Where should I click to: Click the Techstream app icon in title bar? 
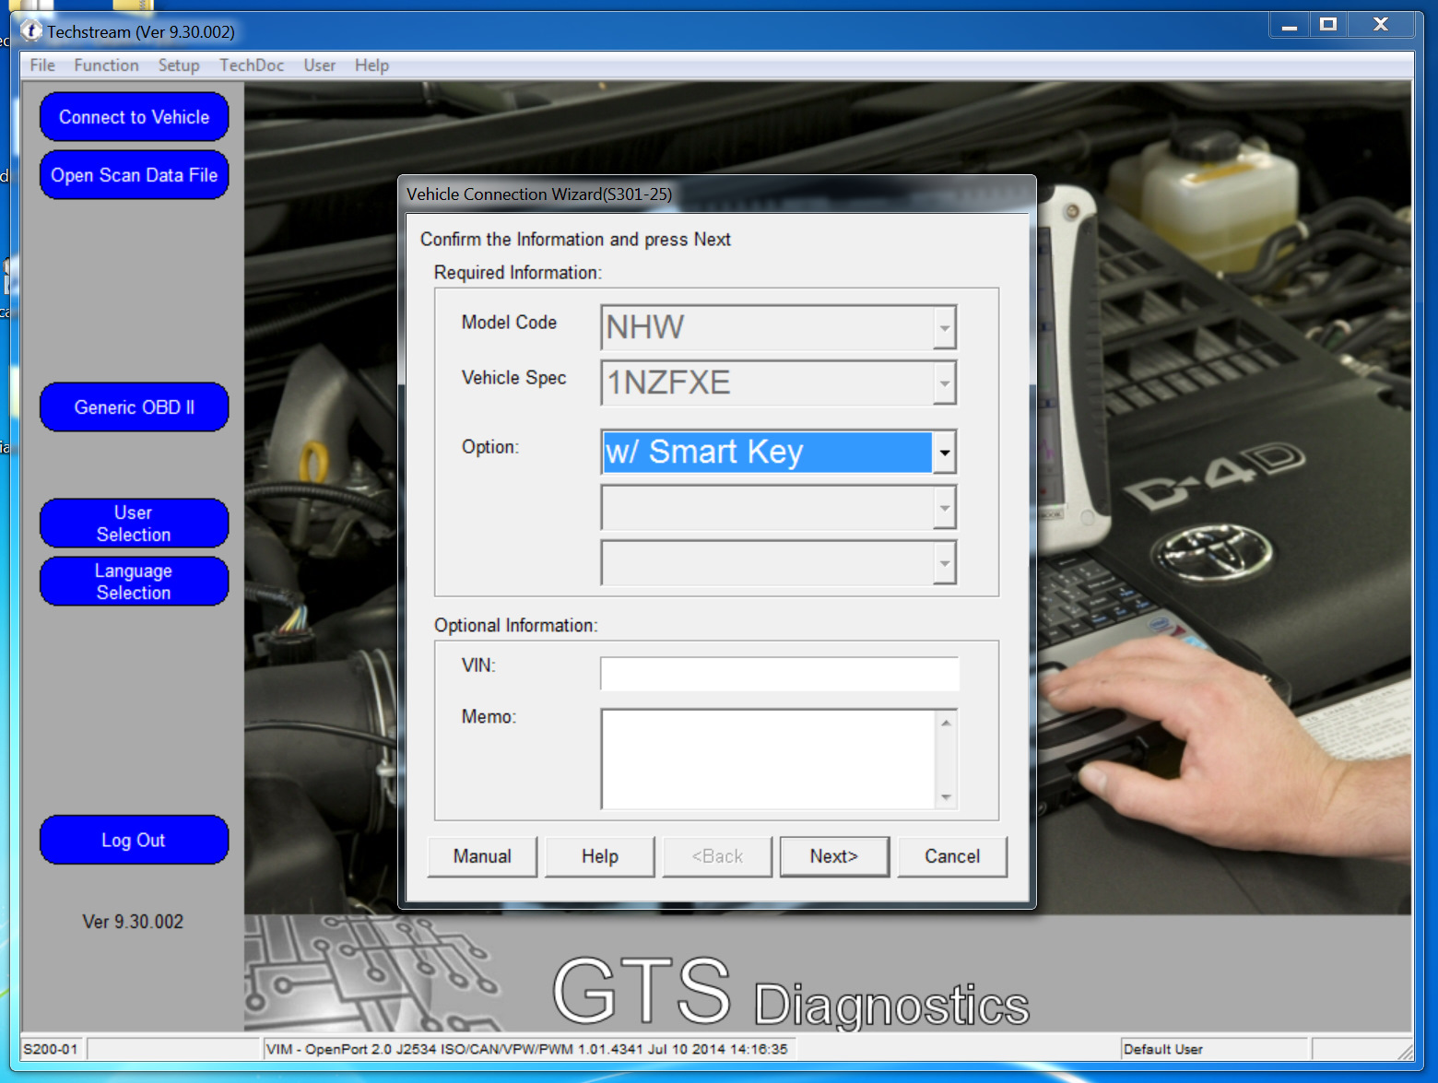click(x=31, y=31)
